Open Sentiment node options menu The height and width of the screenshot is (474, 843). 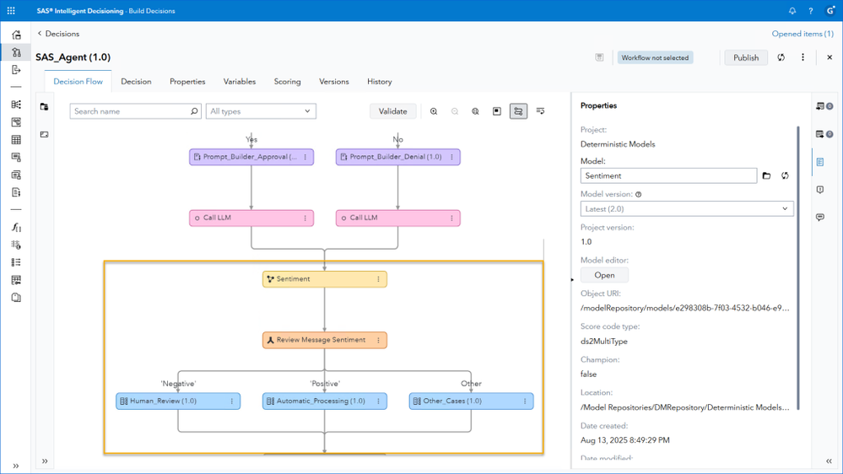(379, 279)
